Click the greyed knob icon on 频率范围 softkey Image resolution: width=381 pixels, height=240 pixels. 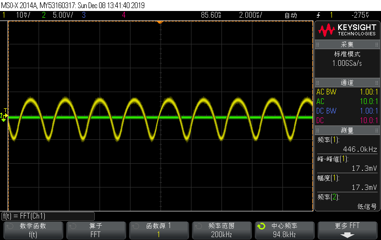199,226
